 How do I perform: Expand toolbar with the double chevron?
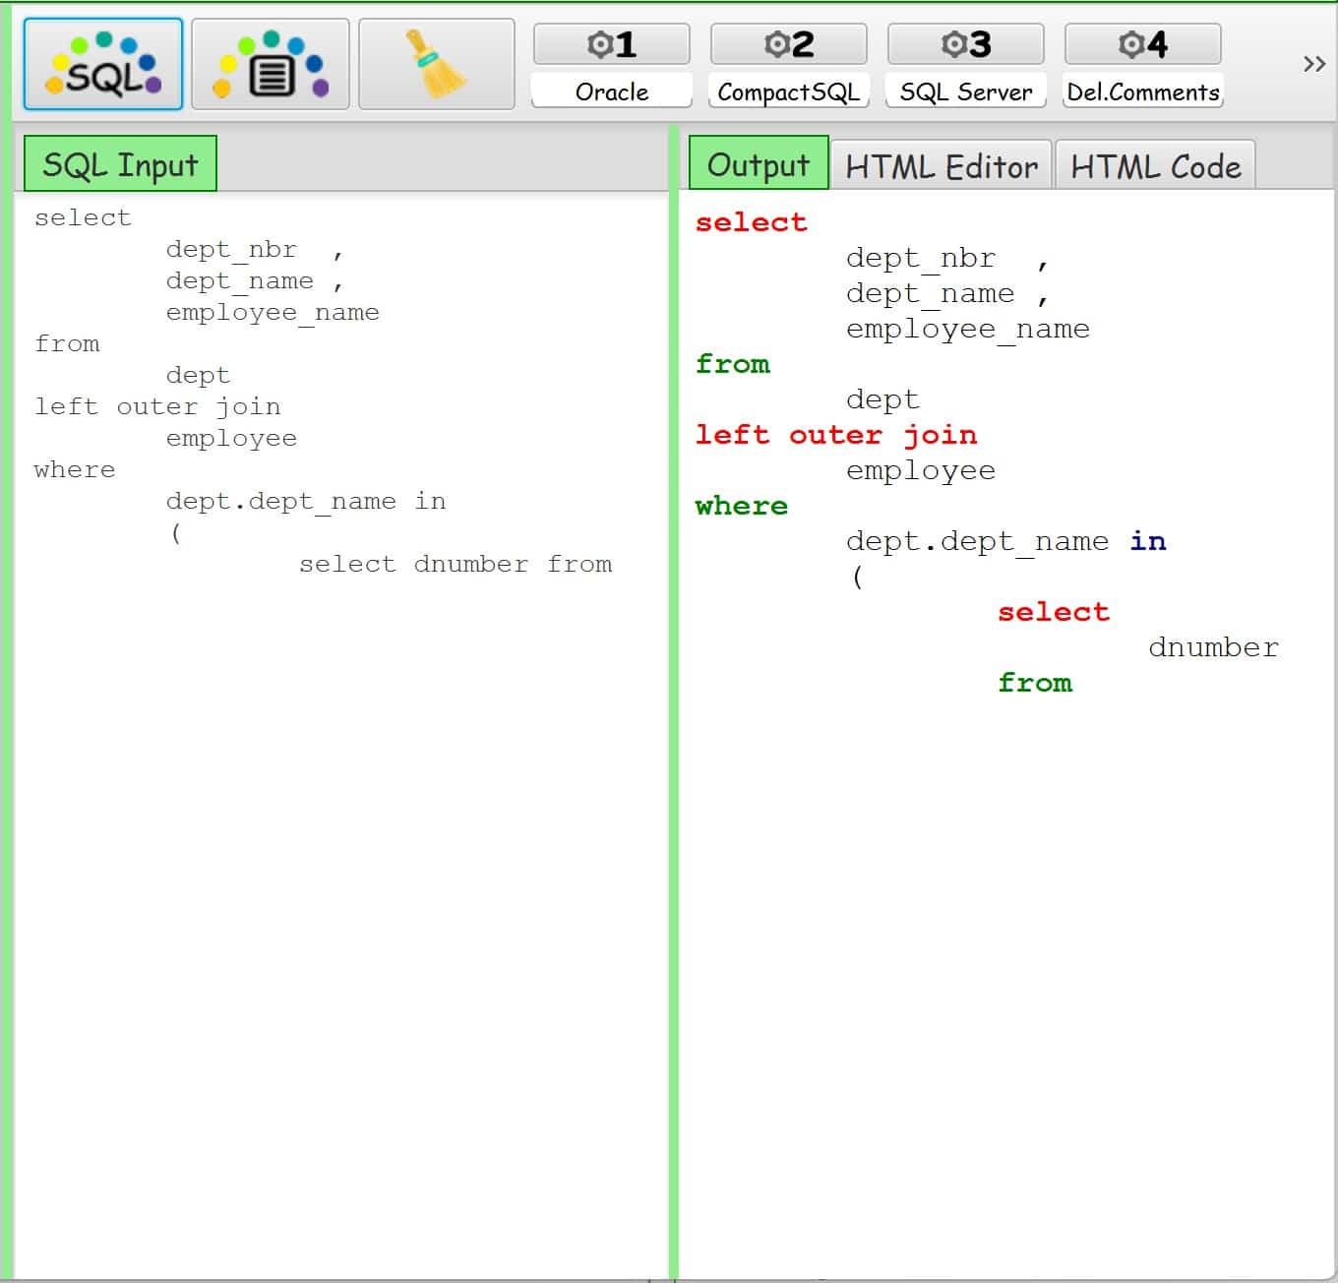coord(1313,64)
